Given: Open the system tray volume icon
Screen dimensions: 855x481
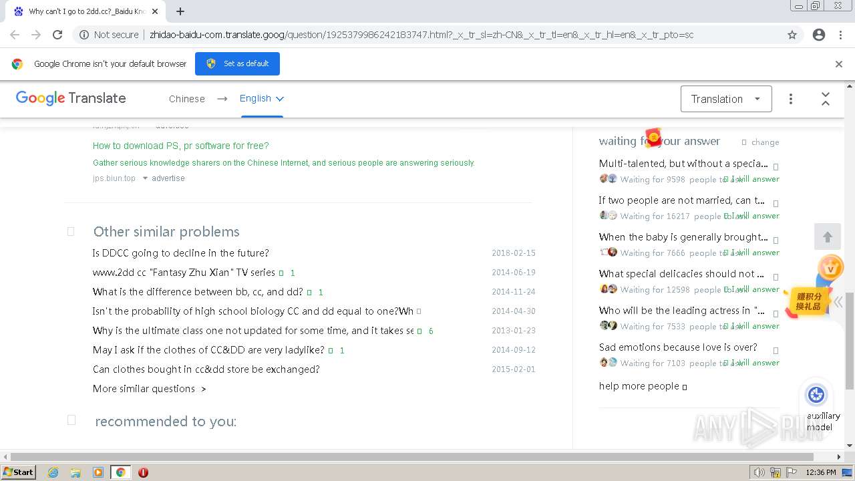Looking at the screenshot, I should tap(759, 472).
